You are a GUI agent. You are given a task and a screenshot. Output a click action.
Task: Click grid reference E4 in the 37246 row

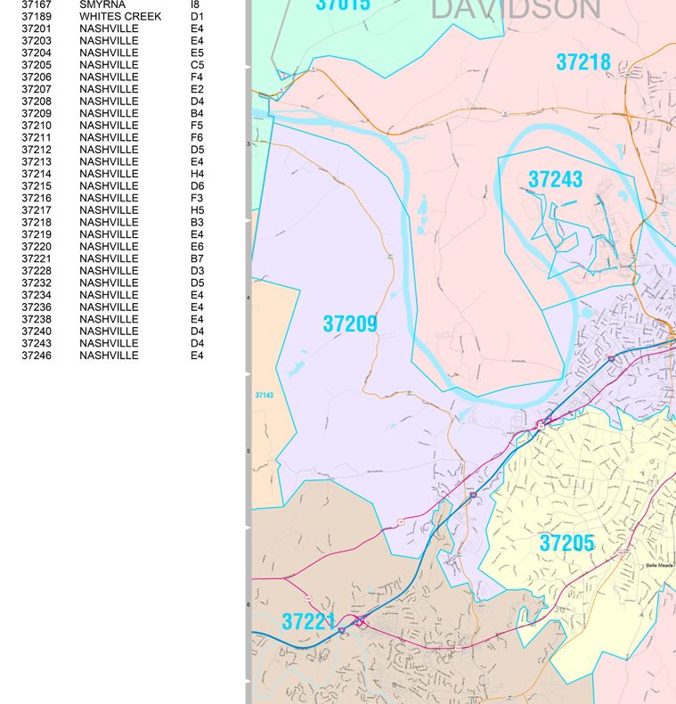coord(197,356)
